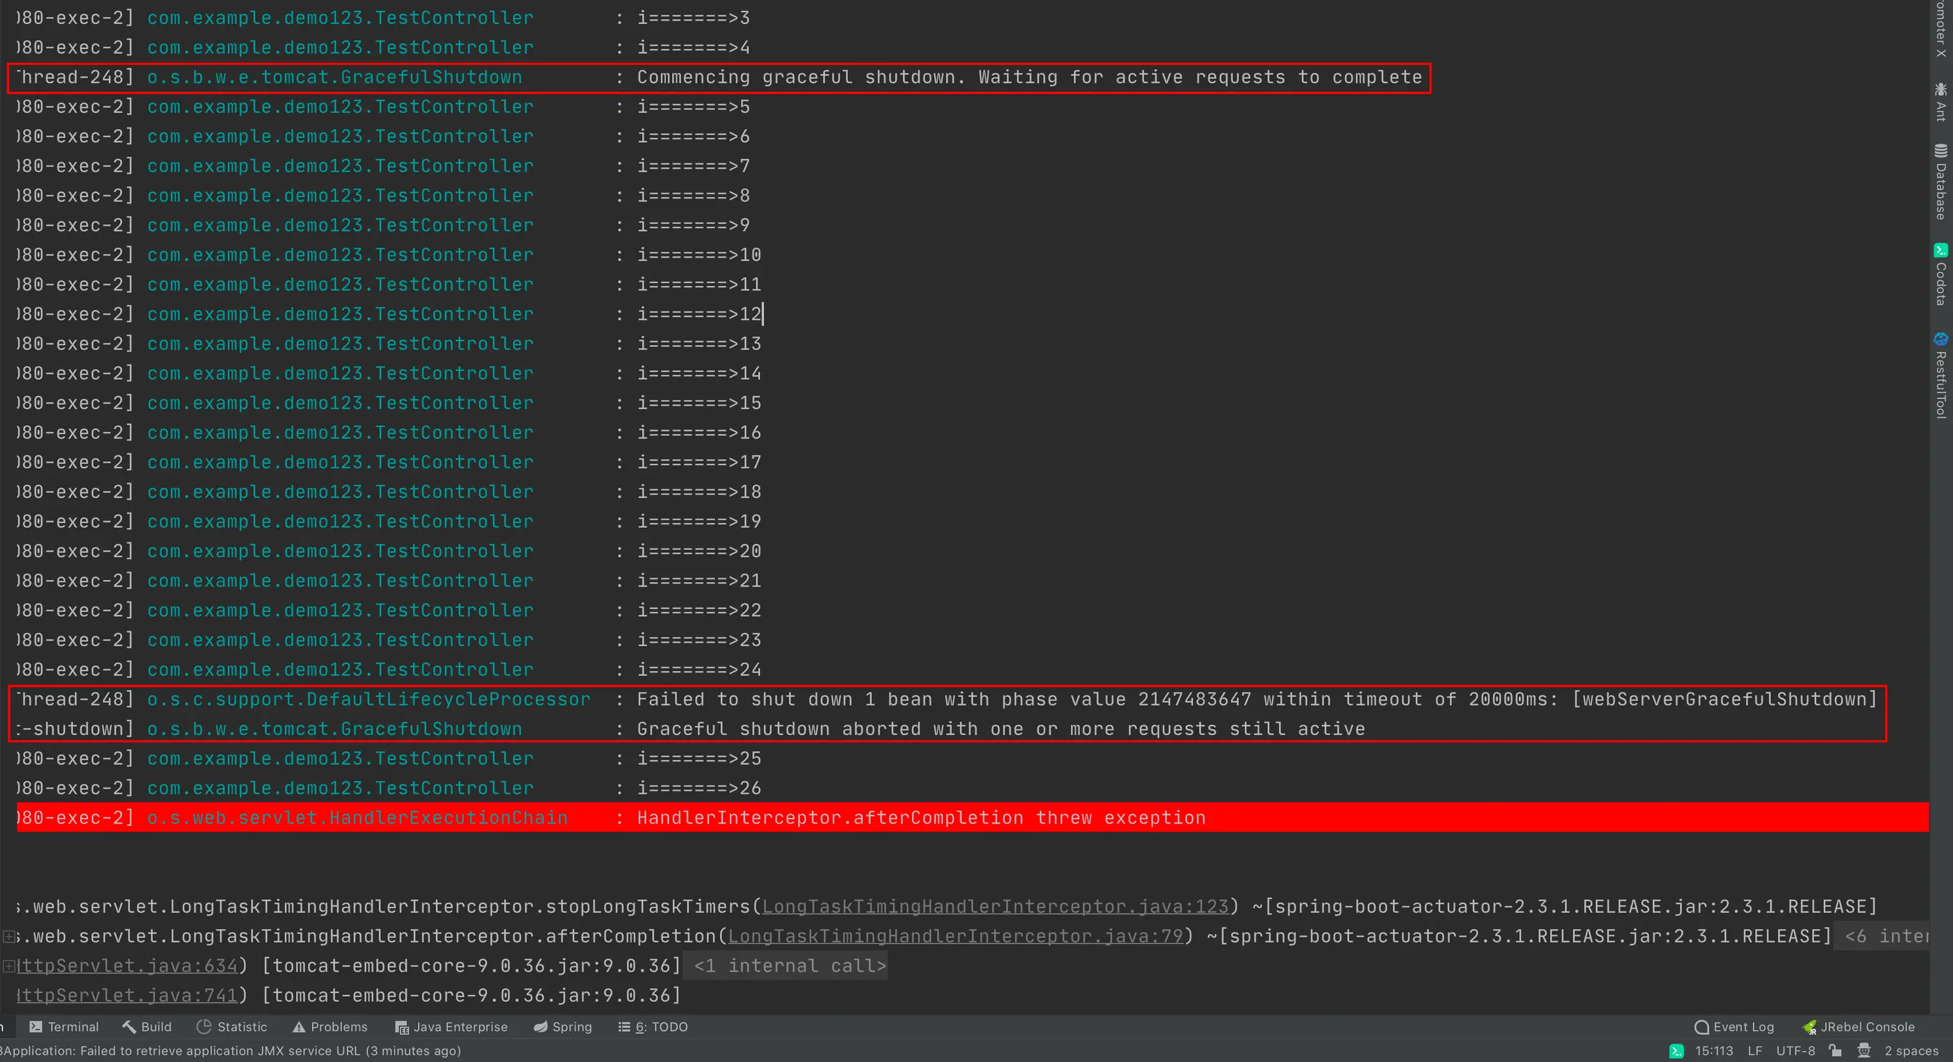Toggle the read-only lock icon
1953x1062 pixels.
[1835, 1050]
